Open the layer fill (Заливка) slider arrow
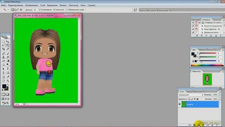Viewport: 225px width, 127px height. pos(219,99)
